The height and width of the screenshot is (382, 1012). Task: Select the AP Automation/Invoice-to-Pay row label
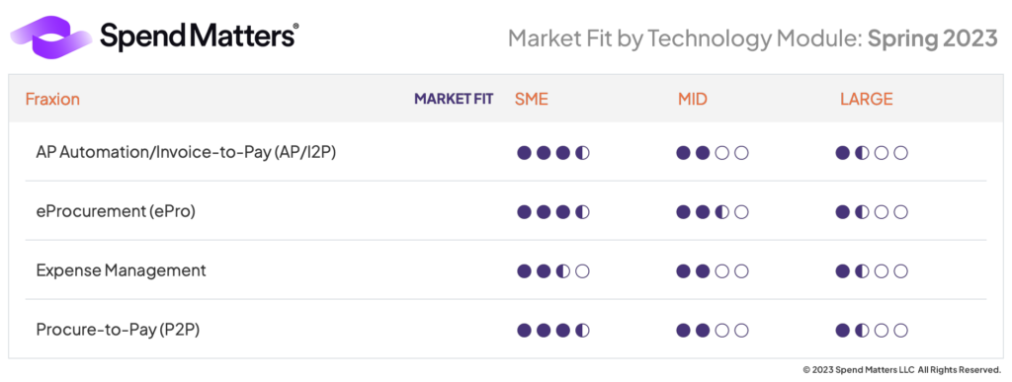click(186, 153)
